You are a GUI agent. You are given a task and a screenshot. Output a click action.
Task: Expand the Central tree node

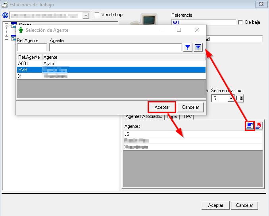pyautogui.click(x=7, y=25)
